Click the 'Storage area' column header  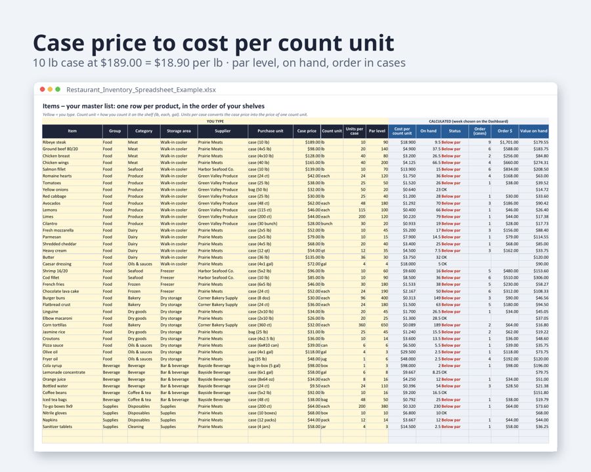[179, 131]
